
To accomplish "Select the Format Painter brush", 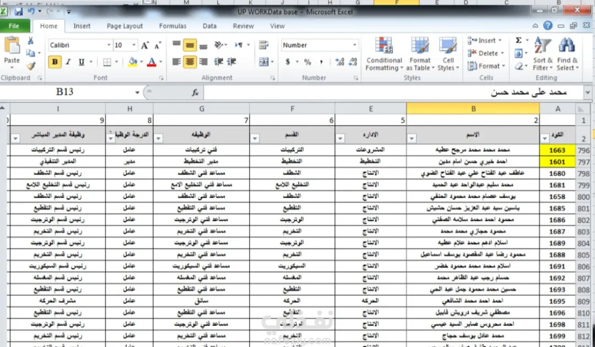I will 31,66.
